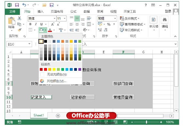Add new sheet with plus button
Image resolution: width=183 pixels, height=128 pixels.
[58, 116]
